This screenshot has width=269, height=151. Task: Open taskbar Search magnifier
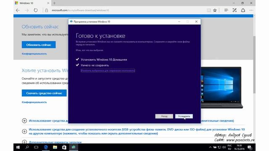pos(27,147)
